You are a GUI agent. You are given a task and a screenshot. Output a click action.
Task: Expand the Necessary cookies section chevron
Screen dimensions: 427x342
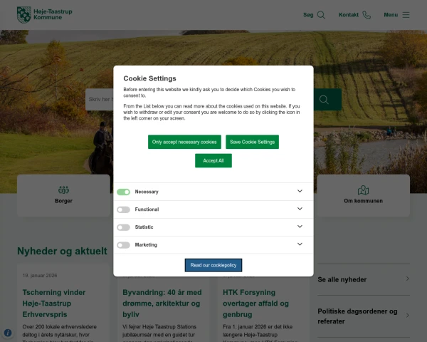pyautogui.click(x=300, y=191)
